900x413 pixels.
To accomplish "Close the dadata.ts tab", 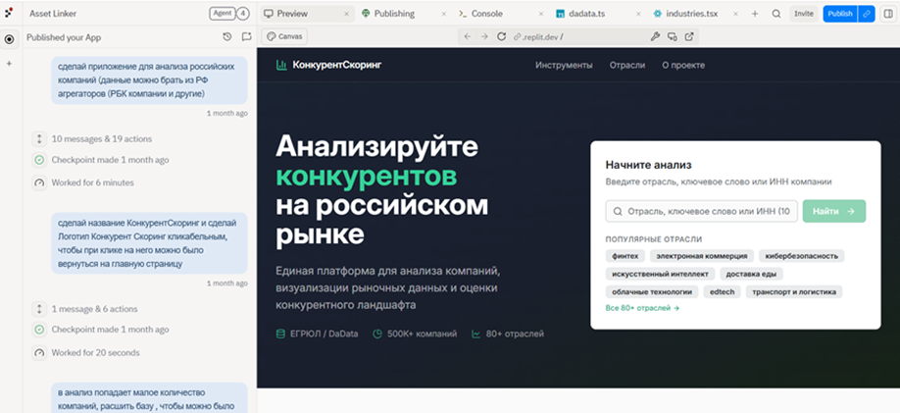I will (x=639, y=14).
